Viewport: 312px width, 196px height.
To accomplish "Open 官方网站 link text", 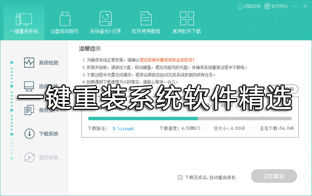I will click(279, 7).
